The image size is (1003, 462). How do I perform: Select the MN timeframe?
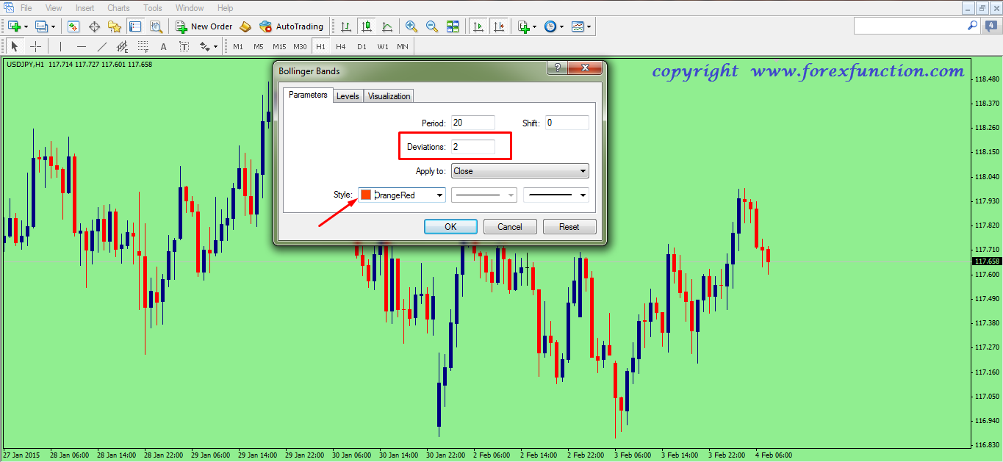403,46
